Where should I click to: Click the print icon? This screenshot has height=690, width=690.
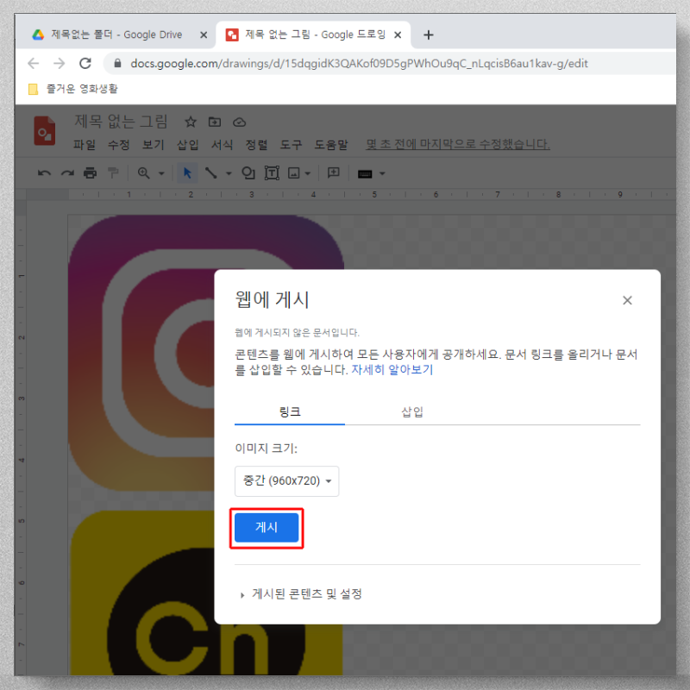91,173
